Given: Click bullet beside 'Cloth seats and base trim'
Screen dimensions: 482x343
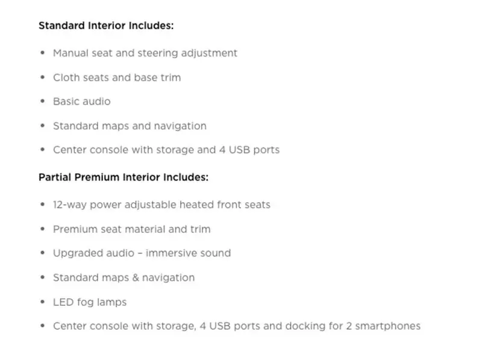Looking at the screenshot, I should click(43, 77).
